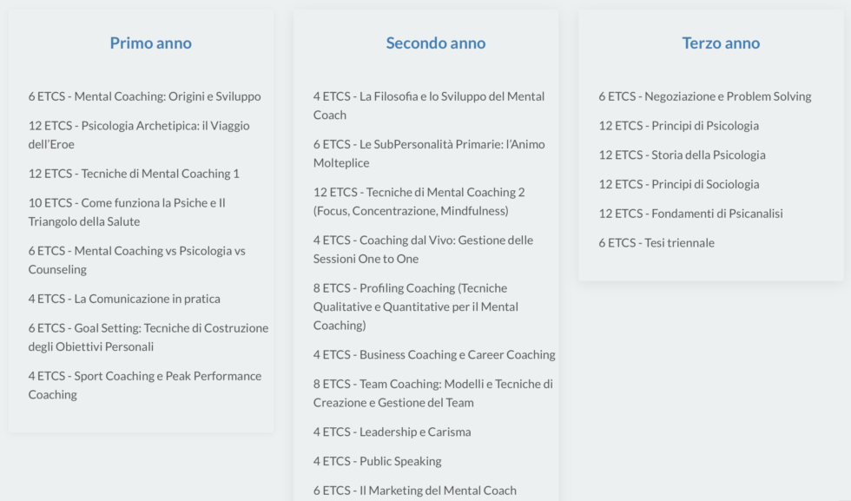Select the Tesi triennale entry
The height and width of the screenshot is (501, 851).
(x=656, y=243)
